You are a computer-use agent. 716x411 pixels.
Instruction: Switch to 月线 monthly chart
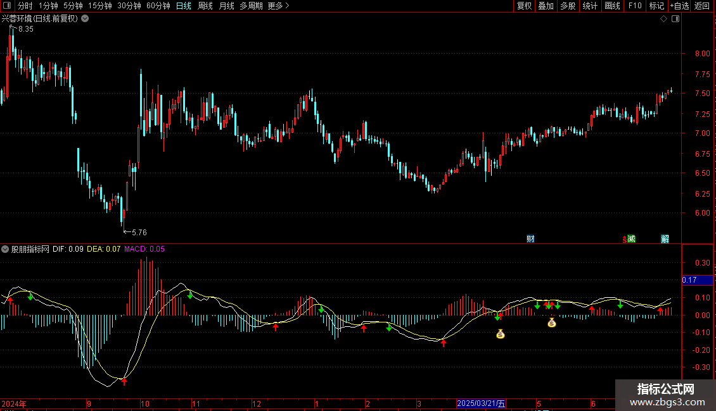tap(226, 6)
